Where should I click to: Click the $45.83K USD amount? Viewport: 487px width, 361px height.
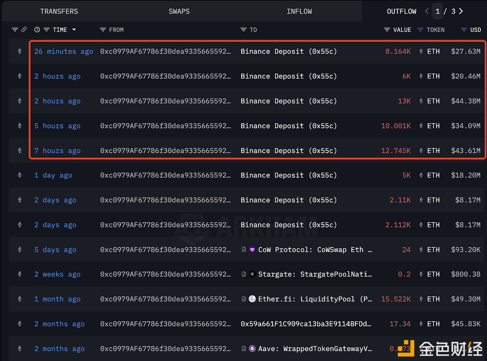pos(466,324)
